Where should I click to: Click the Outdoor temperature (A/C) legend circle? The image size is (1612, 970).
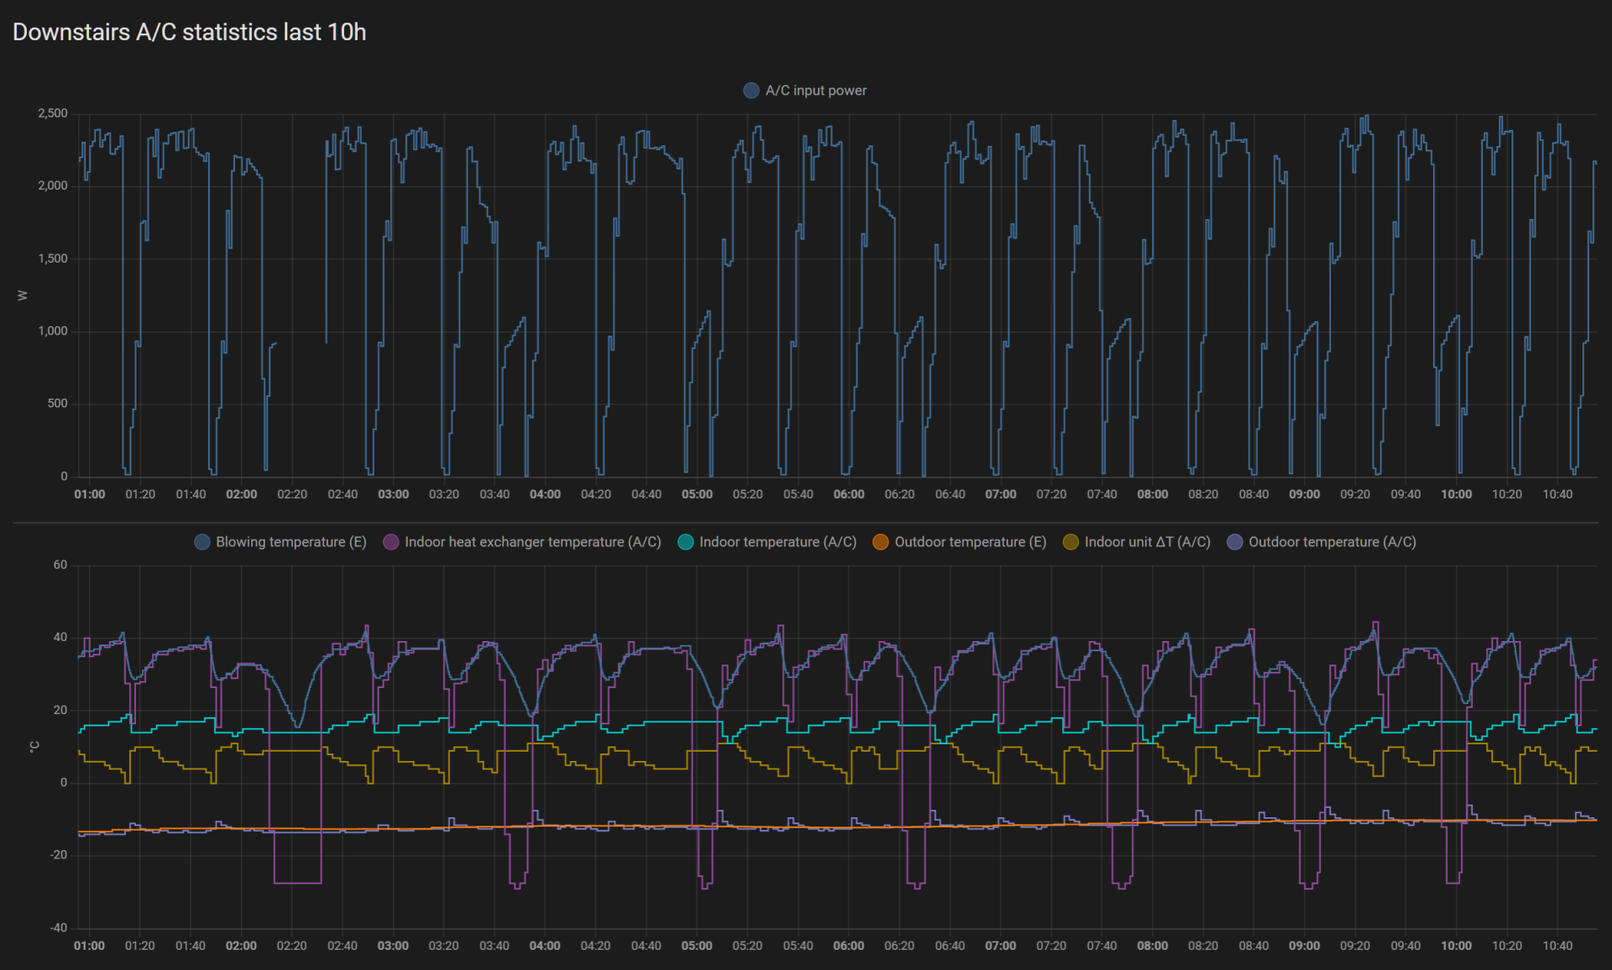tap(1235, 542)
